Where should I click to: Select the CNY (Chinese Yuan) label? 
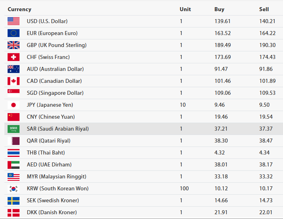51,117
